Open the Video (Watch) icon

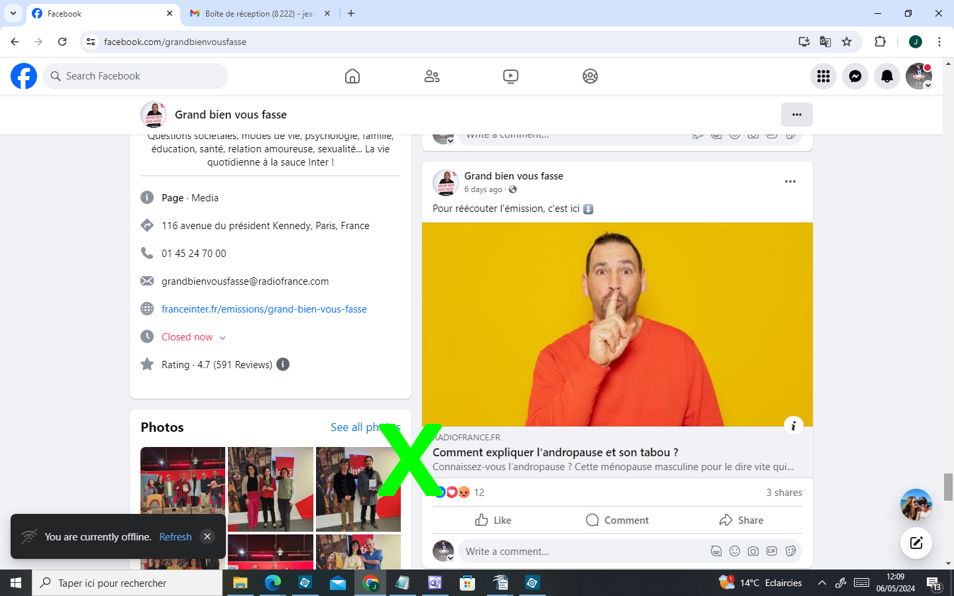point(511,76)
